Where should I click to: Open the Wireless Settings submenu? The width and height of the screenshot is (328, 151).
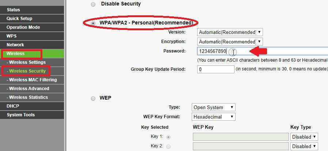(x=27, y=62)
